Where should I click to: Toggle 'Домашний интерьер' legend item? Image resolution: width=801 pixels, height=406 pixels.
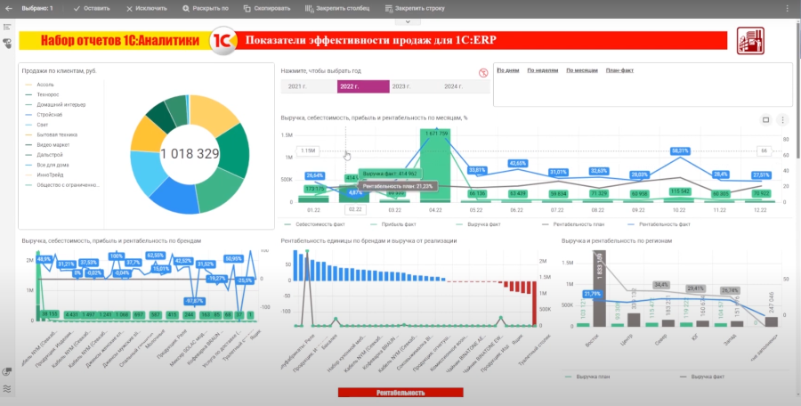(55, 105)
